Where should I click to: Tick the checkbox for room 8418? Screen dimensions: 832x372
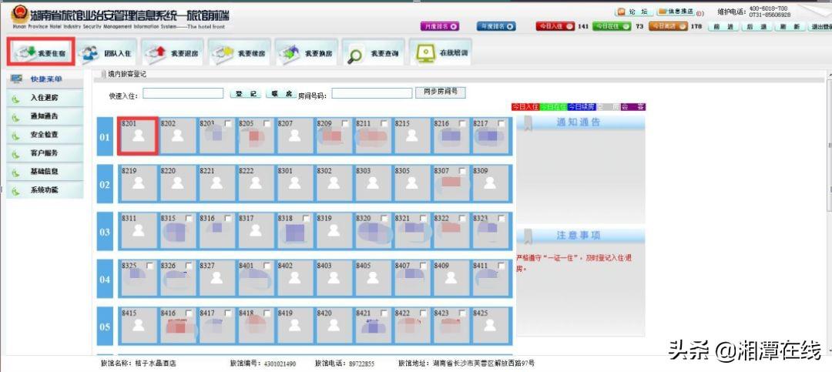click(x=267, y=313)
